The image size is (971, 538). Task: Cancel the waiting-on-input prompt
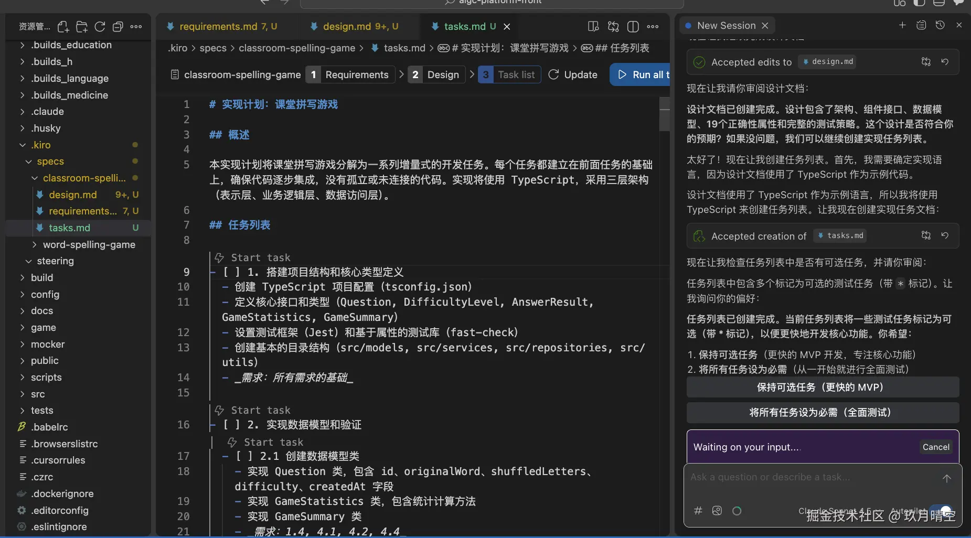[935, 447]
